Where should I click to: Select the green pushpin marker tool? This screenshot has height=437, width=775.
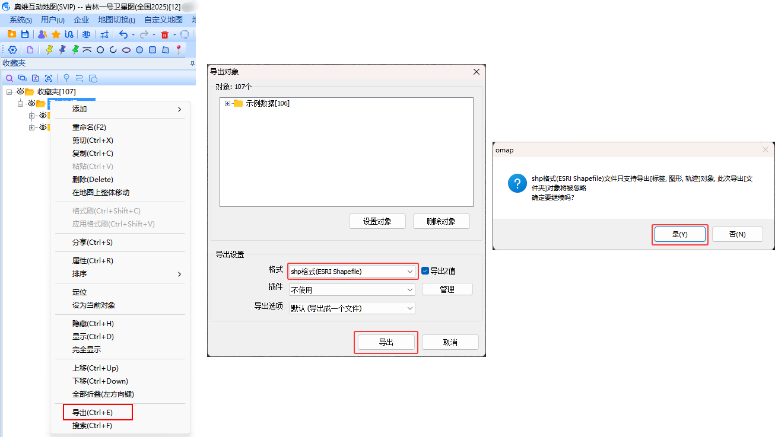tap(75, 50)
